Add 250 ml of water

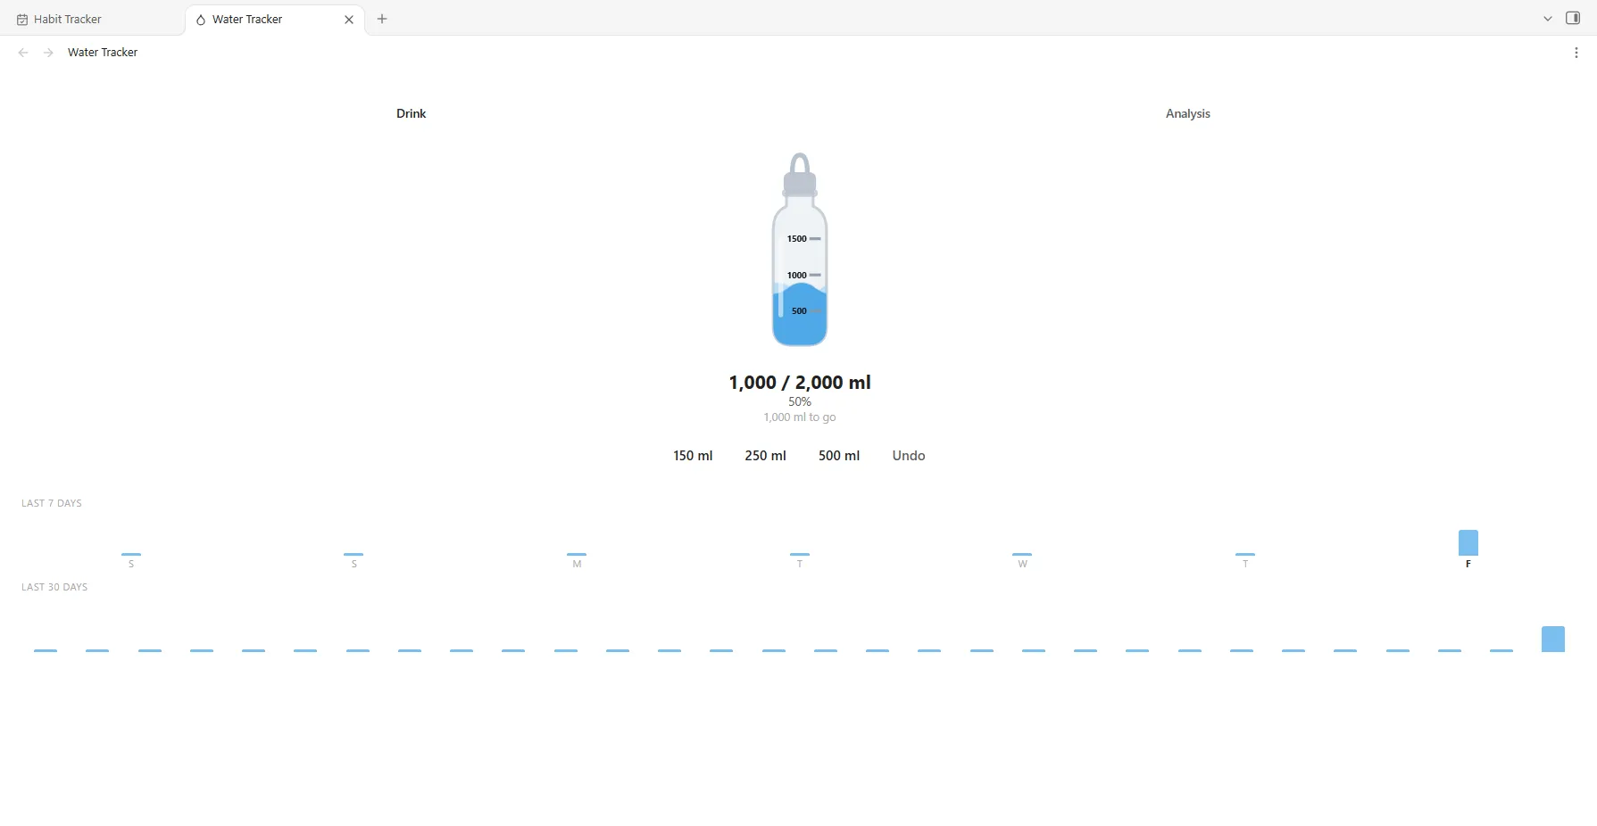pyautogui.click(x=765, y=455)
